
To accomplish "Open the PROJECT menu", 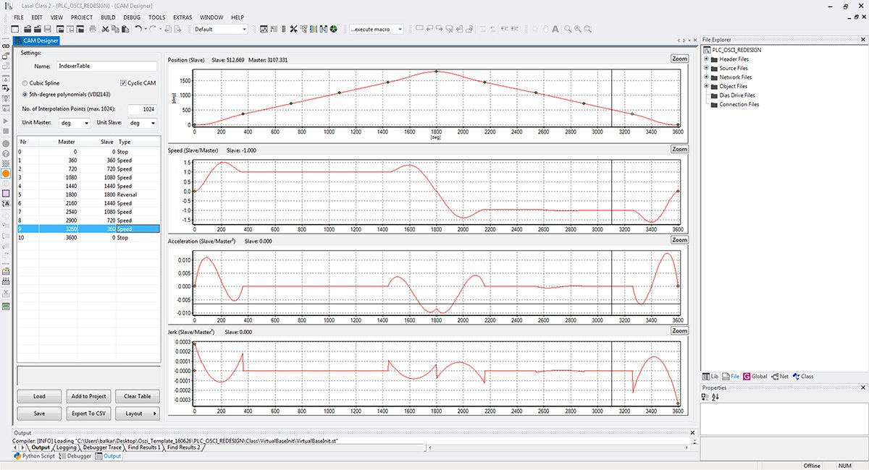I will [82, 17].
